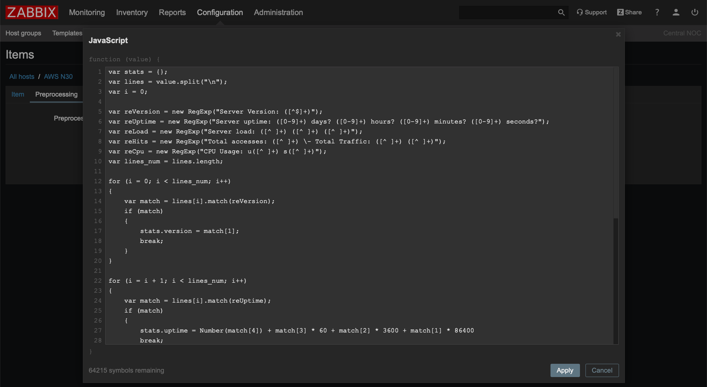Open the Reports menu
Viewport: 707px width, 387px height.
click(172, 12)
